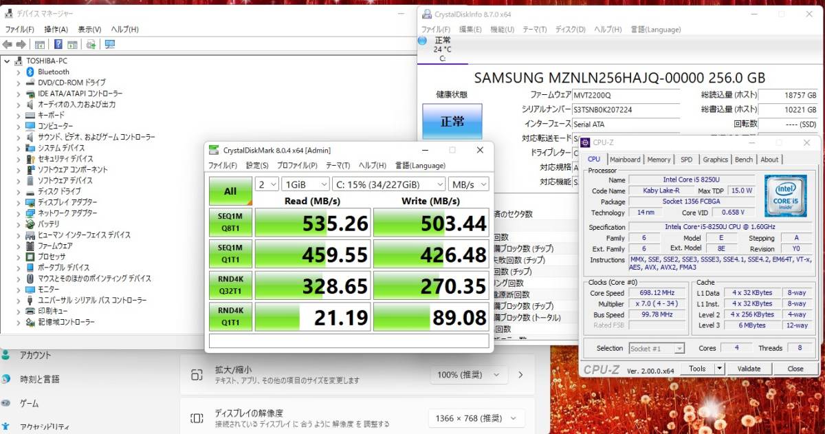This screenshot has width=825, height=434.
Task: Open the 表示(V) menu in Device Manager
Action: point(89,30)
